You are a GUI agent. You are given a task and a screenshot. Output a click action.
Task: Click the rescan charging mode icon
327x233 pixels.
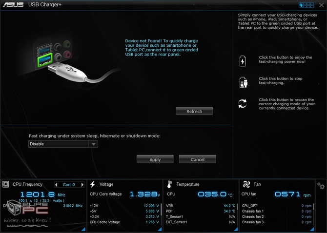[x=243, y=103]
